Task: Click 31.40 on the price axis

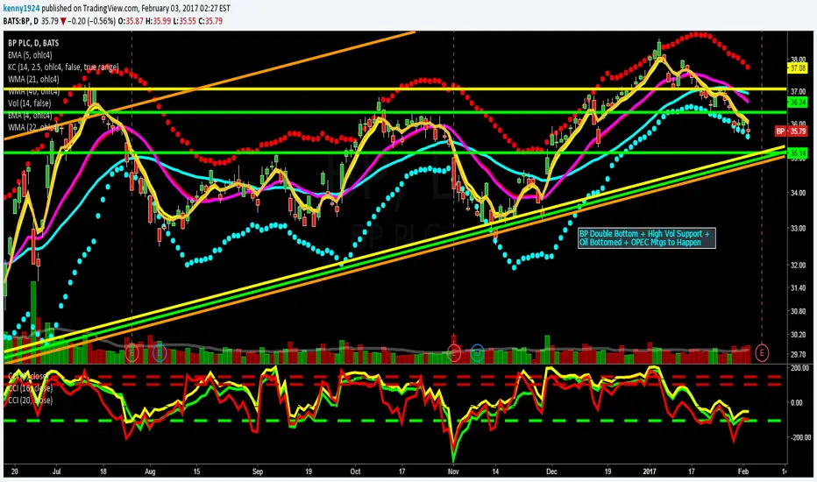Action: [799, 287]
